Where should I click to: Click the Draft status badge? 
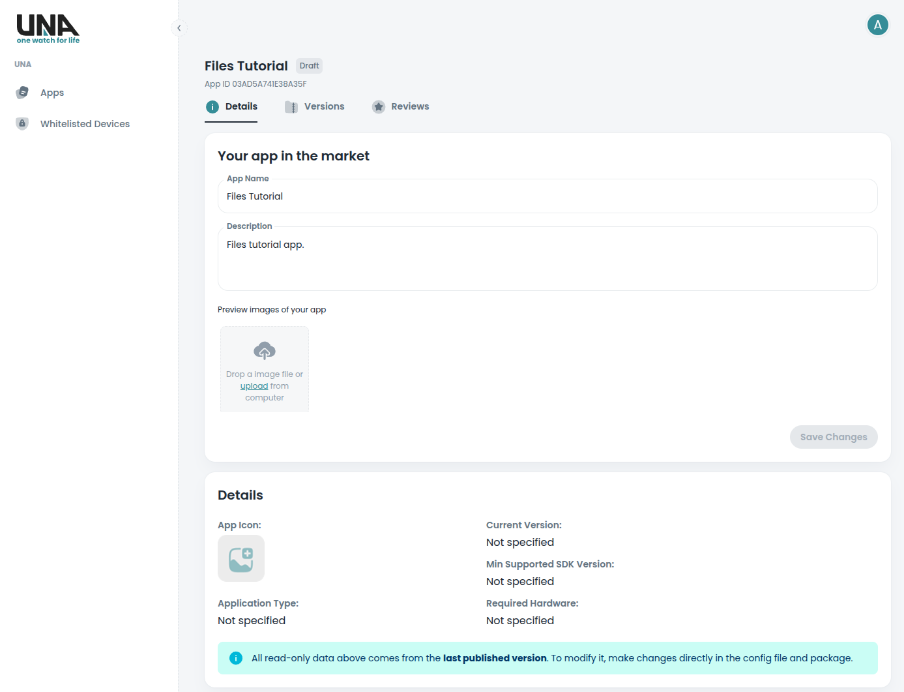click(x=309, y=65)
